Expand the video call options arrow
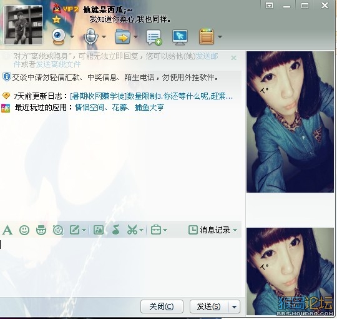 tap(72, 37)
